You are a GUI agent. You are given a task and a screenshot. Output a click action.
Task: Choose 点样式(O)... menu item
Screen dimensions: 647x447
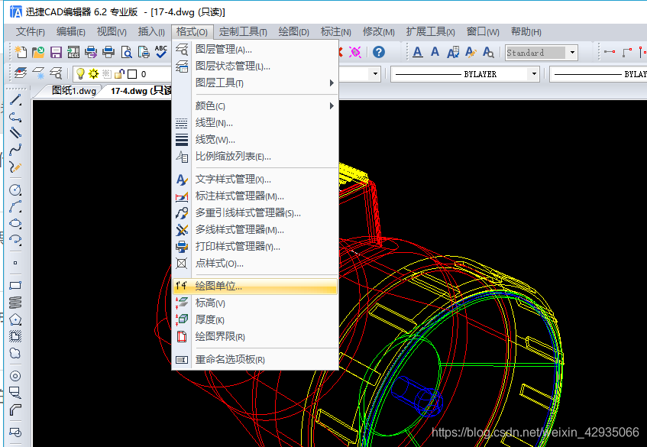tap(255, 264)
